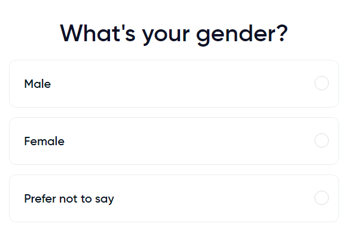Viewport: 354px width, 245px height.
Task: Select the Male radio button
Action: 322,83
